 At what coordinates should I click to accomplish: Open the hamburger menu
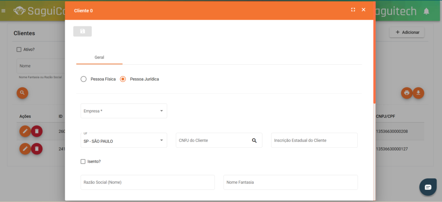tap(4, 10)
